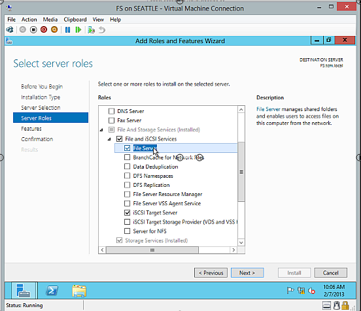Open Server Manager from the taskbar
This screenshot has height=311, width=361.
(24, 291)
